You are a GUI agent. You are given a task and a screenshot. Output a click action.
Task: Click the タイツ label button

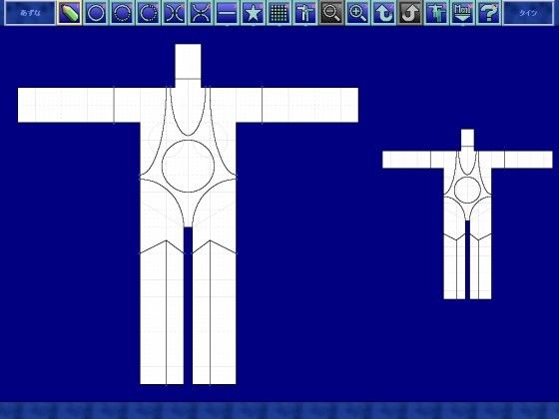coord(528,13)
